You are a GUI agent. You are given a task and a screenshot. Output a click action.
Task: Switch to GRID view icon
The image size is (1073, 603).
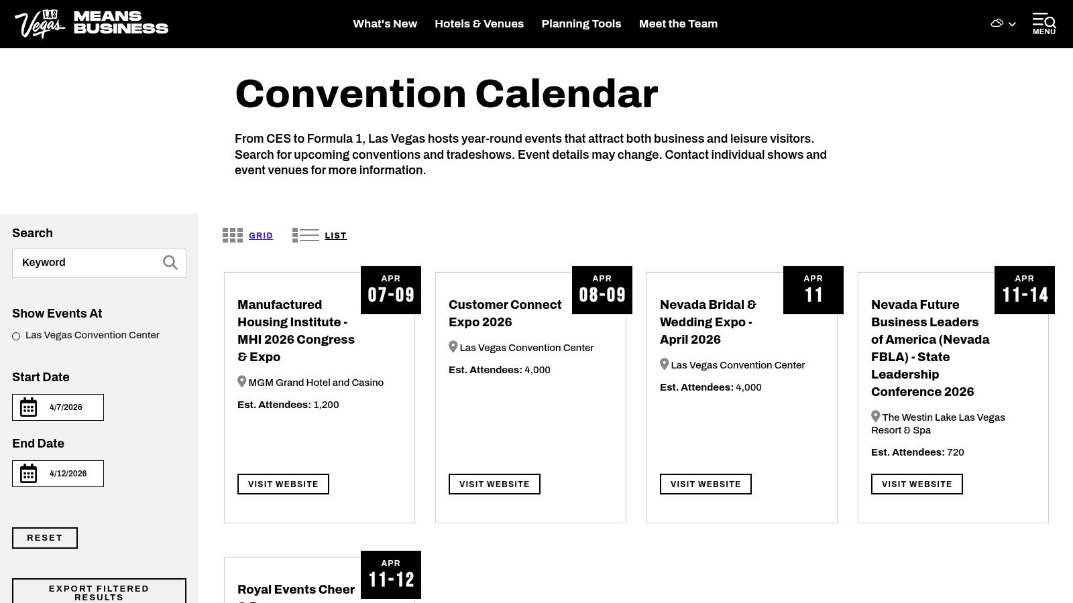point(232,235)
